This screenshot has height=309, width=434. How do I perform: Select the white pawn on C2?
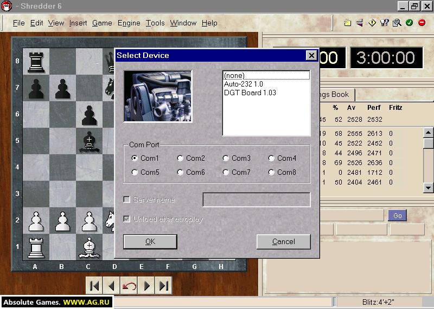[89, 221]
